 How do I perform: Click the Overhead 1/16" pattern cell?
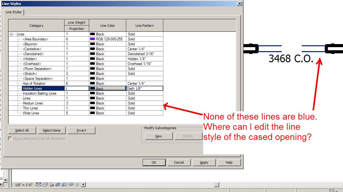click(144, 64)
